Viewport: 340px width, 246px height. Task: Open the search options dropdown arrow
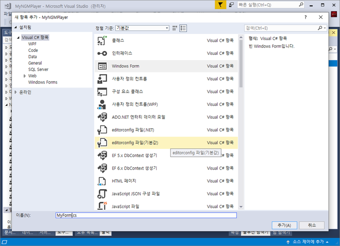pos(325,28)
